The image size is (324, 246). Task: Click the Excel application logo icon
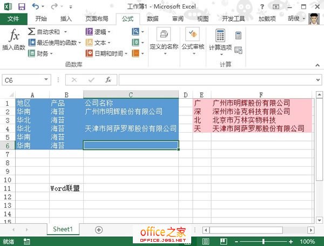[8, 6]
